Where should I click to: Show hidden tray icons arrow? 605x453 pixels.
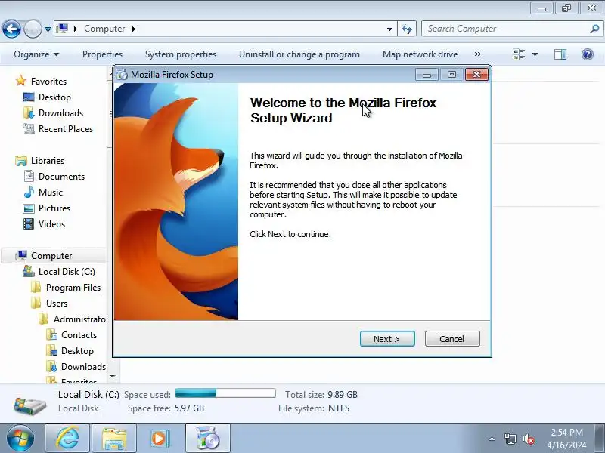(492, 439)
